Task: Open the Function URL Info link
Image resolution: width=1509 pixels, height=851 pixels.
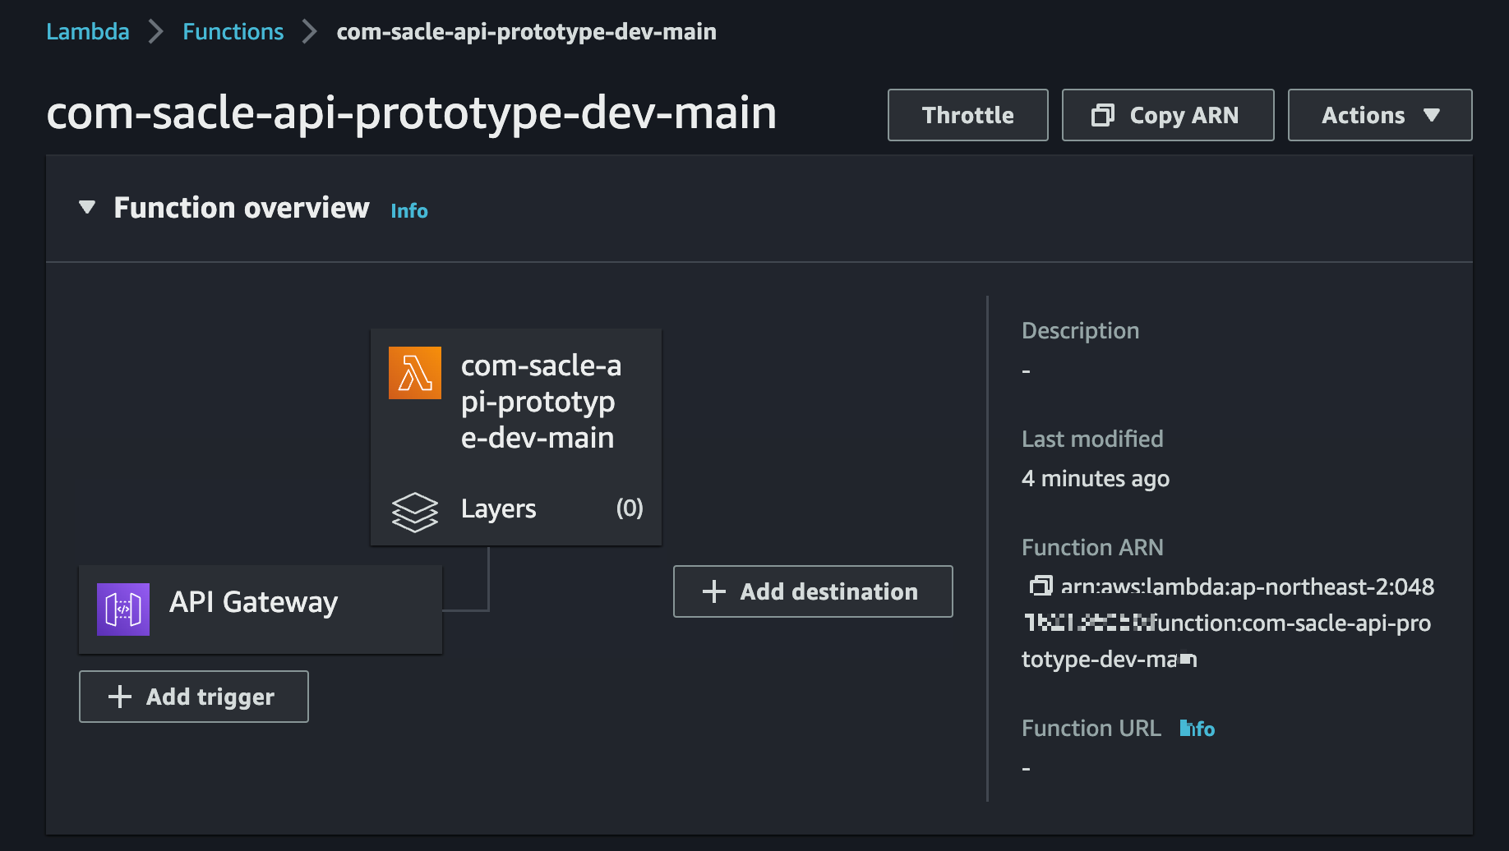Action: pyautogui.click(x=1198, y=729)
